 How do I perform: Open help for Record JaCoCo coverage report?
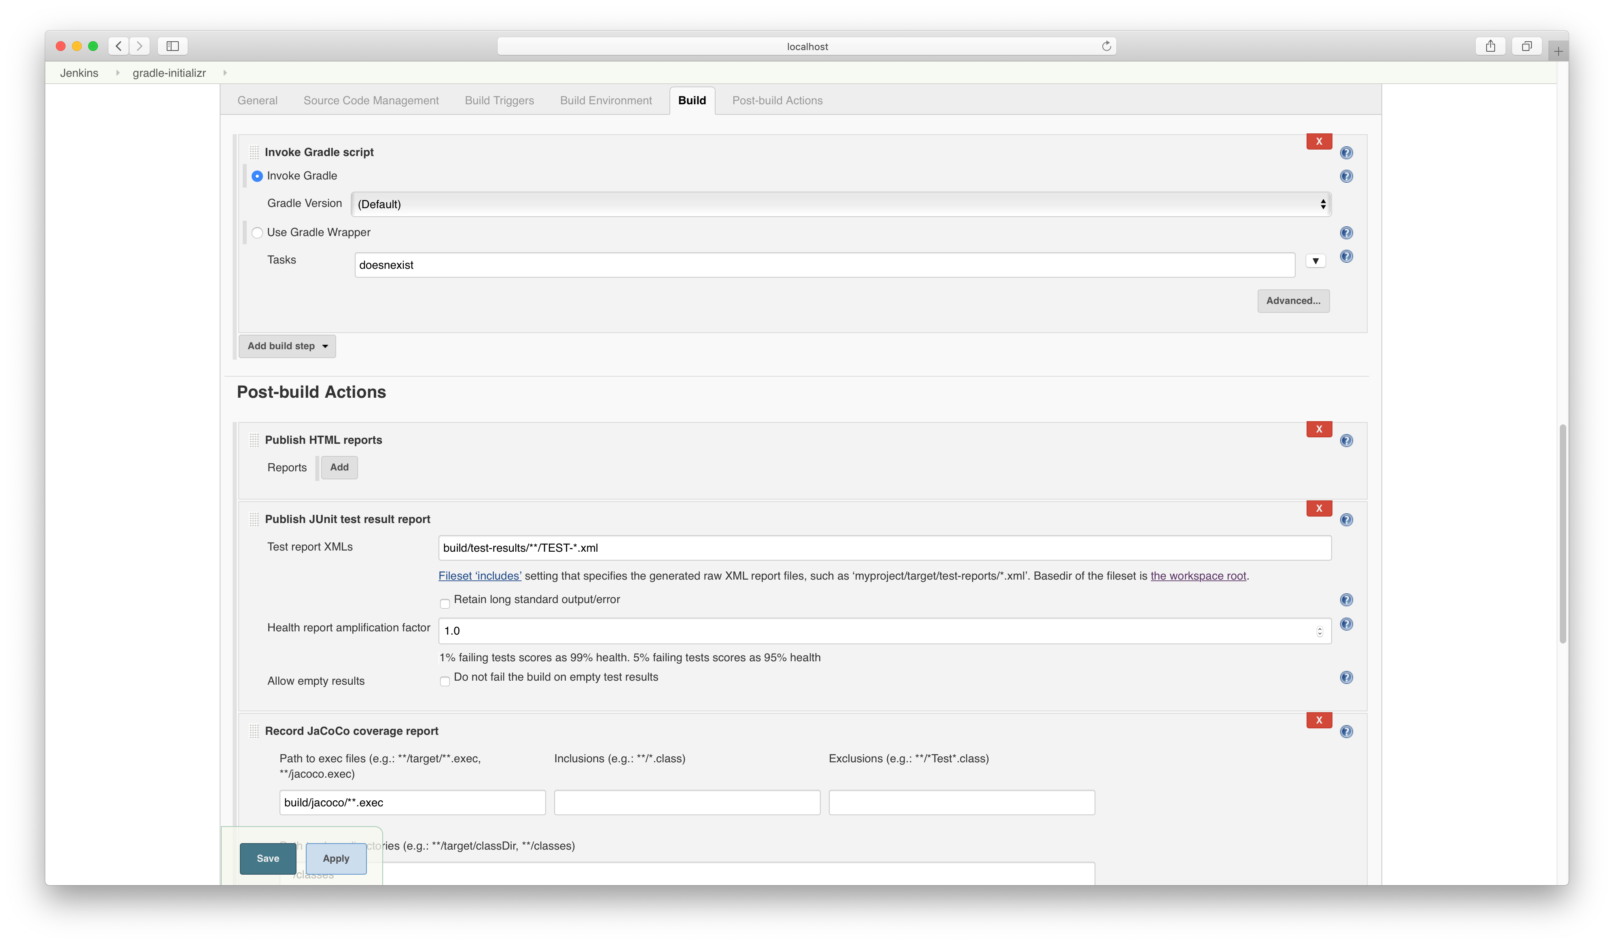pos(1346,731)
